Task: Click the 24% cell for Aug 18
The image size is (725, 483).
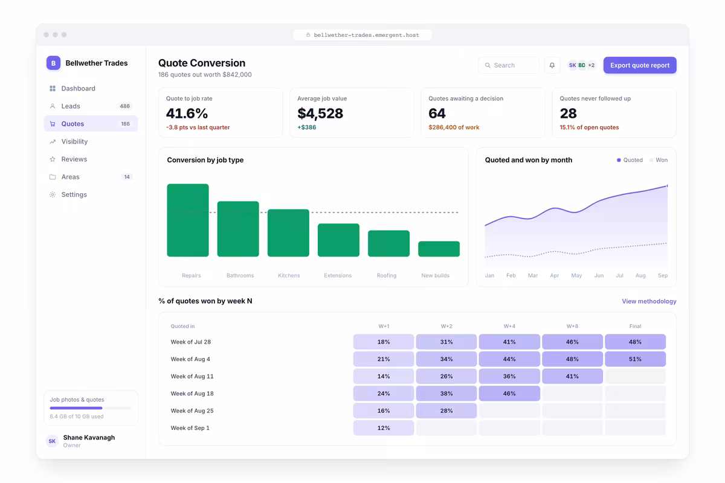Action: coord(384,394)
